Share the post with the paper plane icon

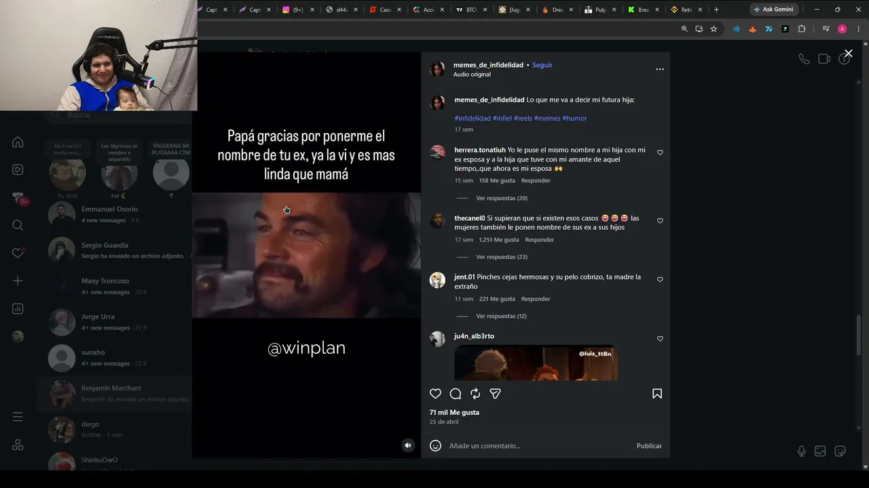(x=496, y=394)
